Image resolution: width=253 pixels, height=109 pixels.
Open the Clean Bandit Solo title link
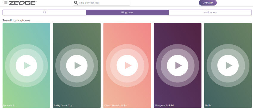pyautogui.click(x=115, y=105)
